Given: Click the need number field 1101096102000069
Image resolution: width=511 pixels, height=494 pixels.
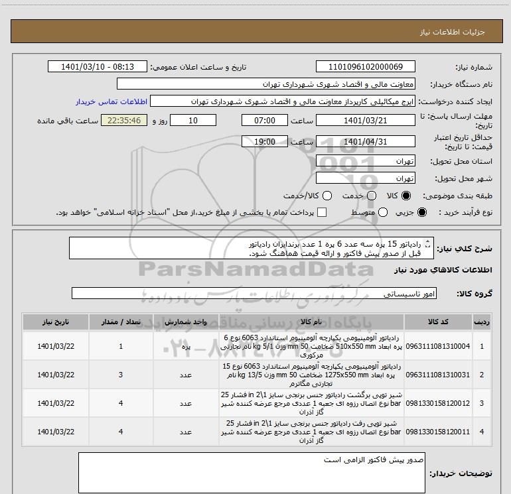Looking at the screenshot, I should 365,66.
